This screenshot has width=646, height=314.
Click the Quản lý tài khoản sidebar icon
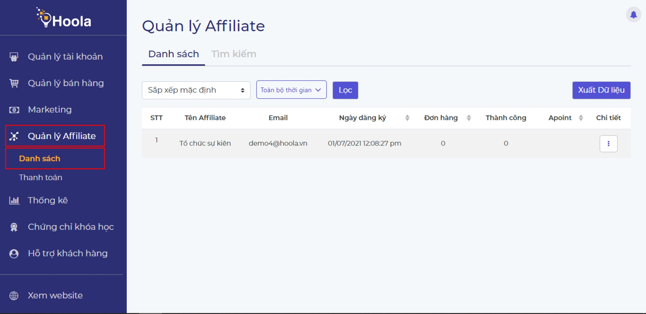14,57
